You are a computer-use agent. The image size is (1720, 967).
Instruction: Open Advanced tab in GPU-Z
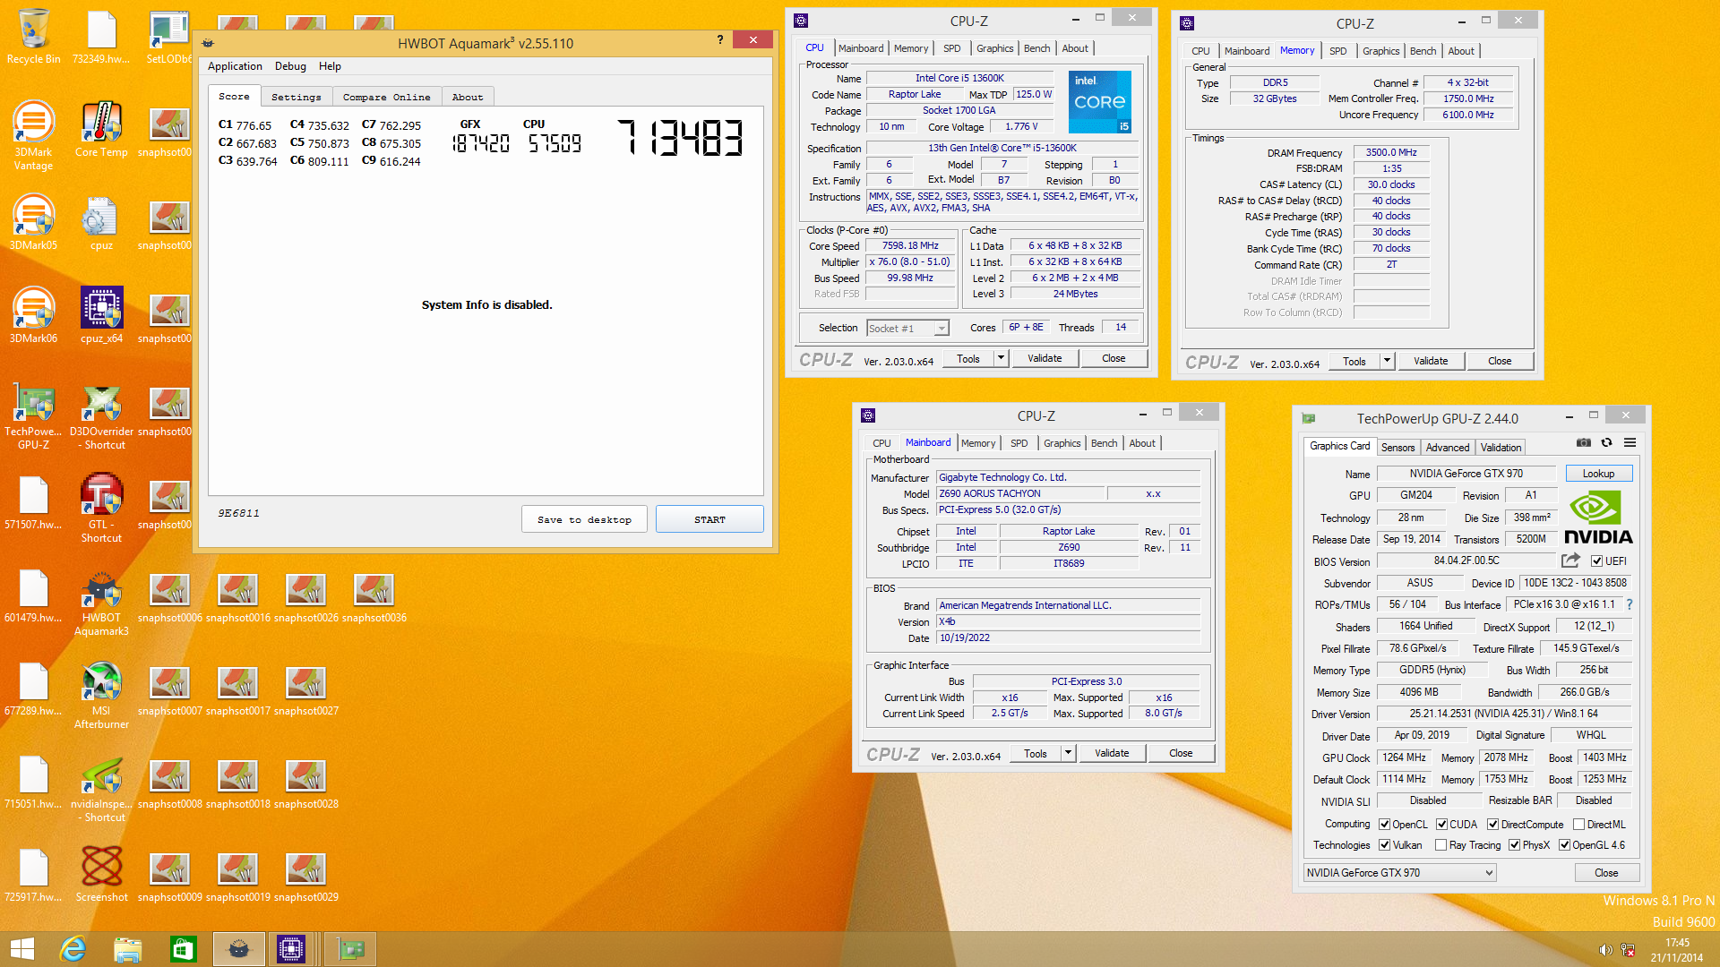[x=1447, y=447]
